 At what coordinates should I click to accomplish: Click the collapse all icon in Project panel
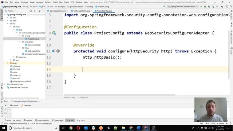(35, 11)
